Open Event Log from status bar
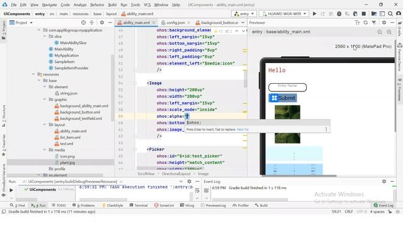This screenshot has width=403, height=227. (x=383, y=205)
